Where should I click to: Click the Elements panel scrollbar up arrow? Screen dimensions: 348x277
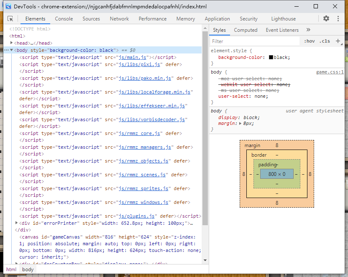pos(205,28)
